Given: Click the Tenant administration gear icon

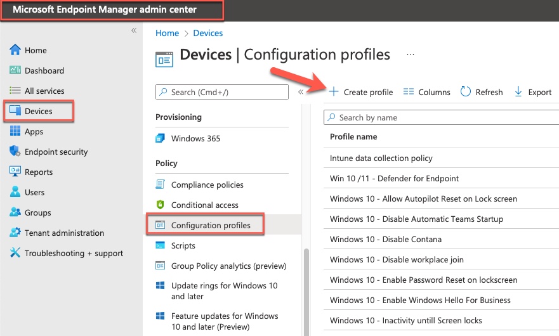Looking at the screenshot, I should pyautogui.click(x=15, y=232).
